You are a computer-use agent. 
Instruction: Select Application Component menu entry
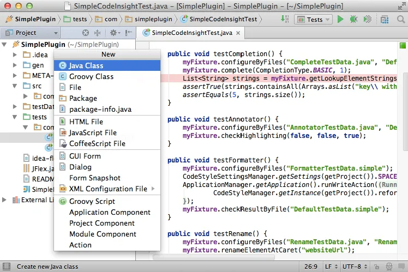pyautogui.click(x=107, y=212)
